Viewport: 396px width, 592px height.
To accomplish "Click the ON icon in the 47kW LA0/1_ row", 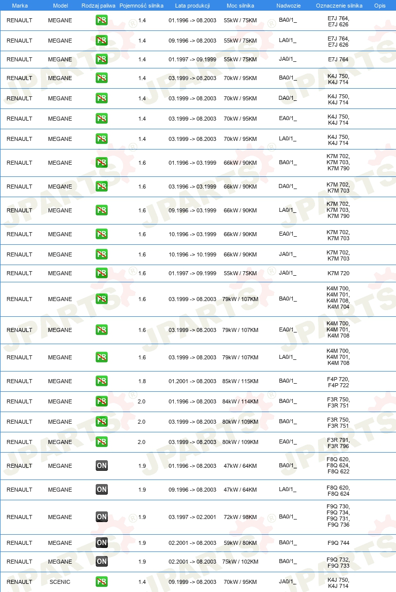I will click(101, 489).
